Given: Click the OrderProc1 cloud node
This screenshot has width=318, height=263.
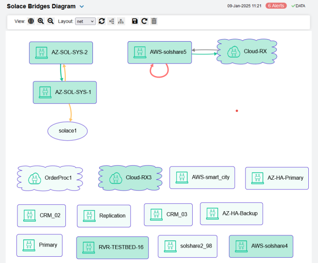Looking at the screenshot, I should point(50,178).
